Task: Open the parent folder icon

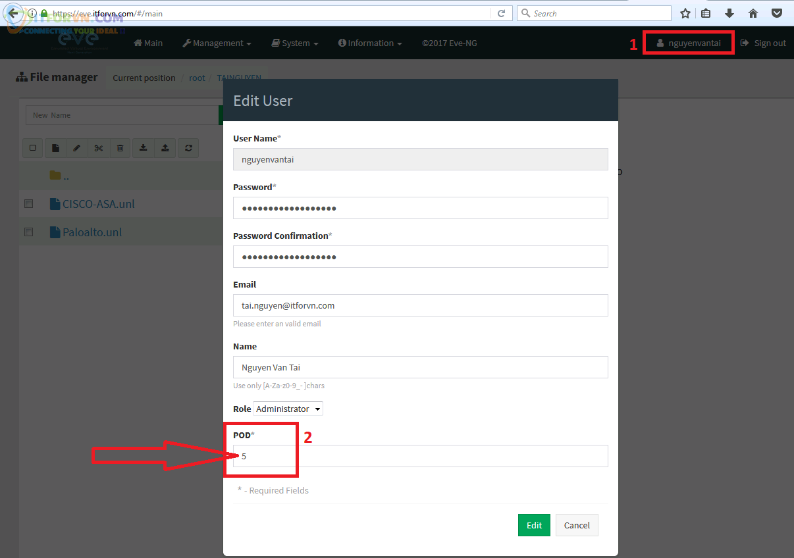Action: pos(55,176)
